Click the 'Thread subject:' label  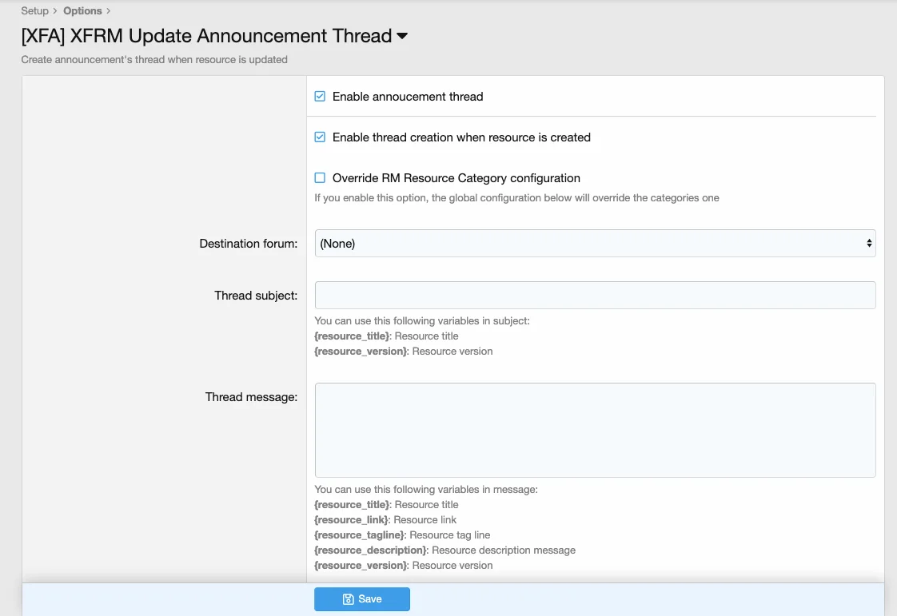[256, 296]
